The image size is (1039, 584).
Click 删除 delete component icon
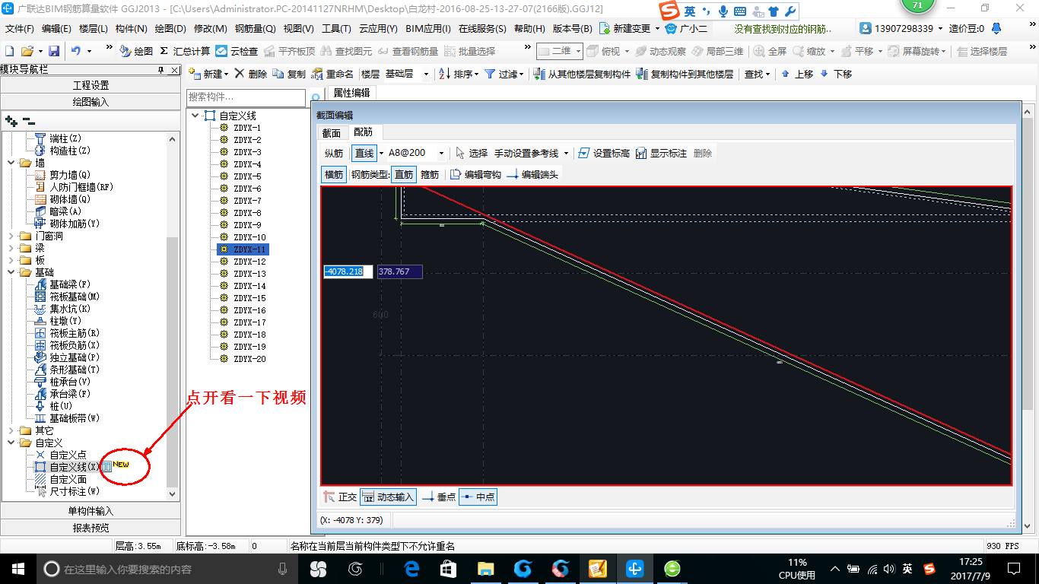point(239,74)
